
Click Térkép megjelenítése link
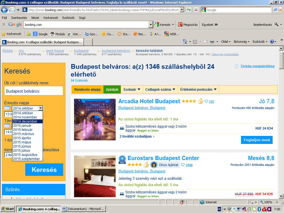point(257,66)
